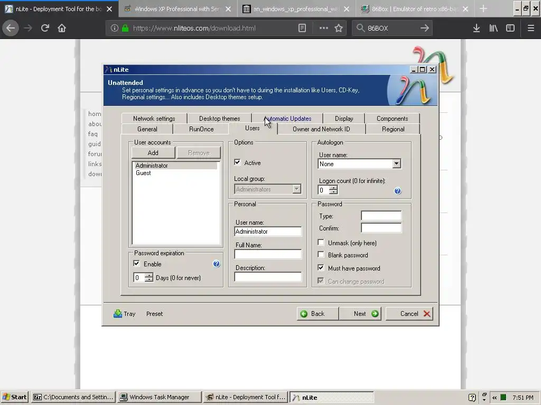The width and height of the screenshot is (541, 405).
Task: Open the Local group Administrators dropdown
Action: [296, 189]
